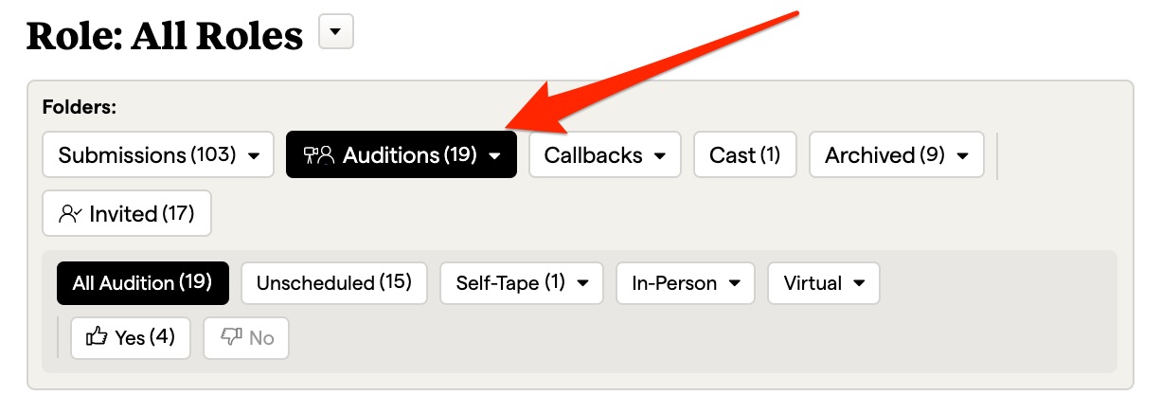Screen dimensions: 1161x413
Task: Select the All Audition (19) filter
Action: (x=142, y=283)
